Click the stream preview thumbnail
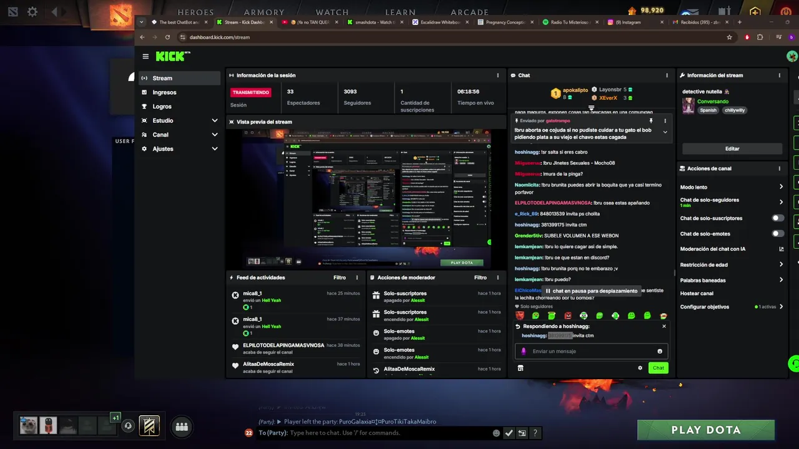This screenshot has width=799, height=449. (x=366, y=198)
